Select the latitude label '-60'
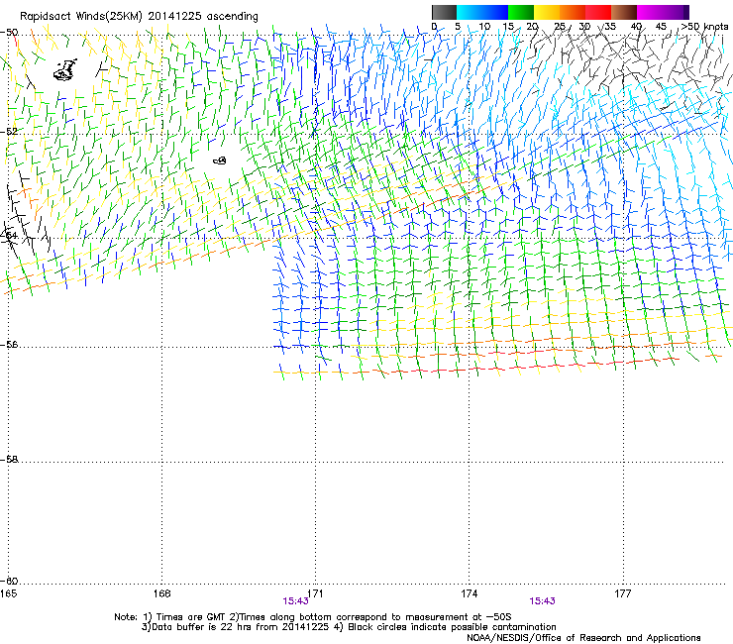Viewport: 733px width, 644px height. coord(10,582)
